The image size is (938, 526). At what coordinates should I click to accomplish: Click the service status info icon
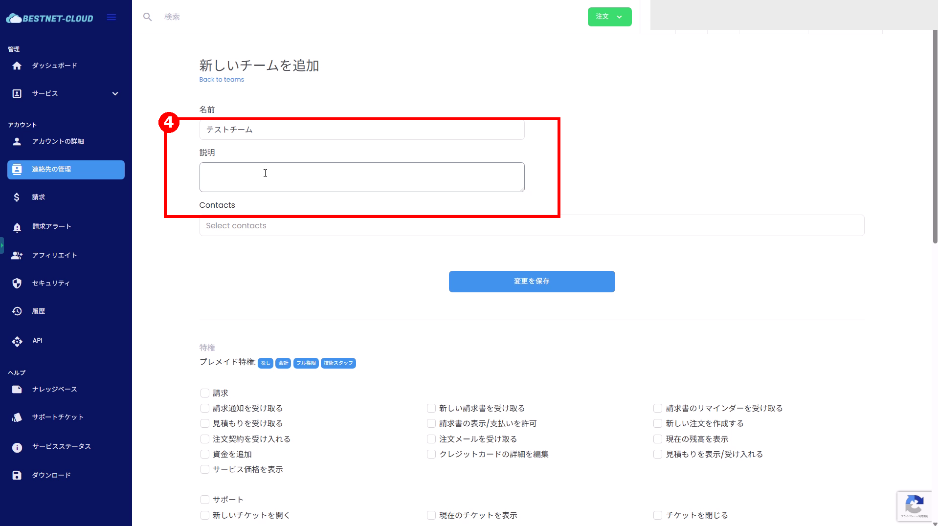pos(17,447)
